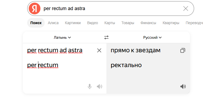Start voice input with microphone icon
This screenshot has width=203, height=100.
pyautogui.click(x=90, y=86)
